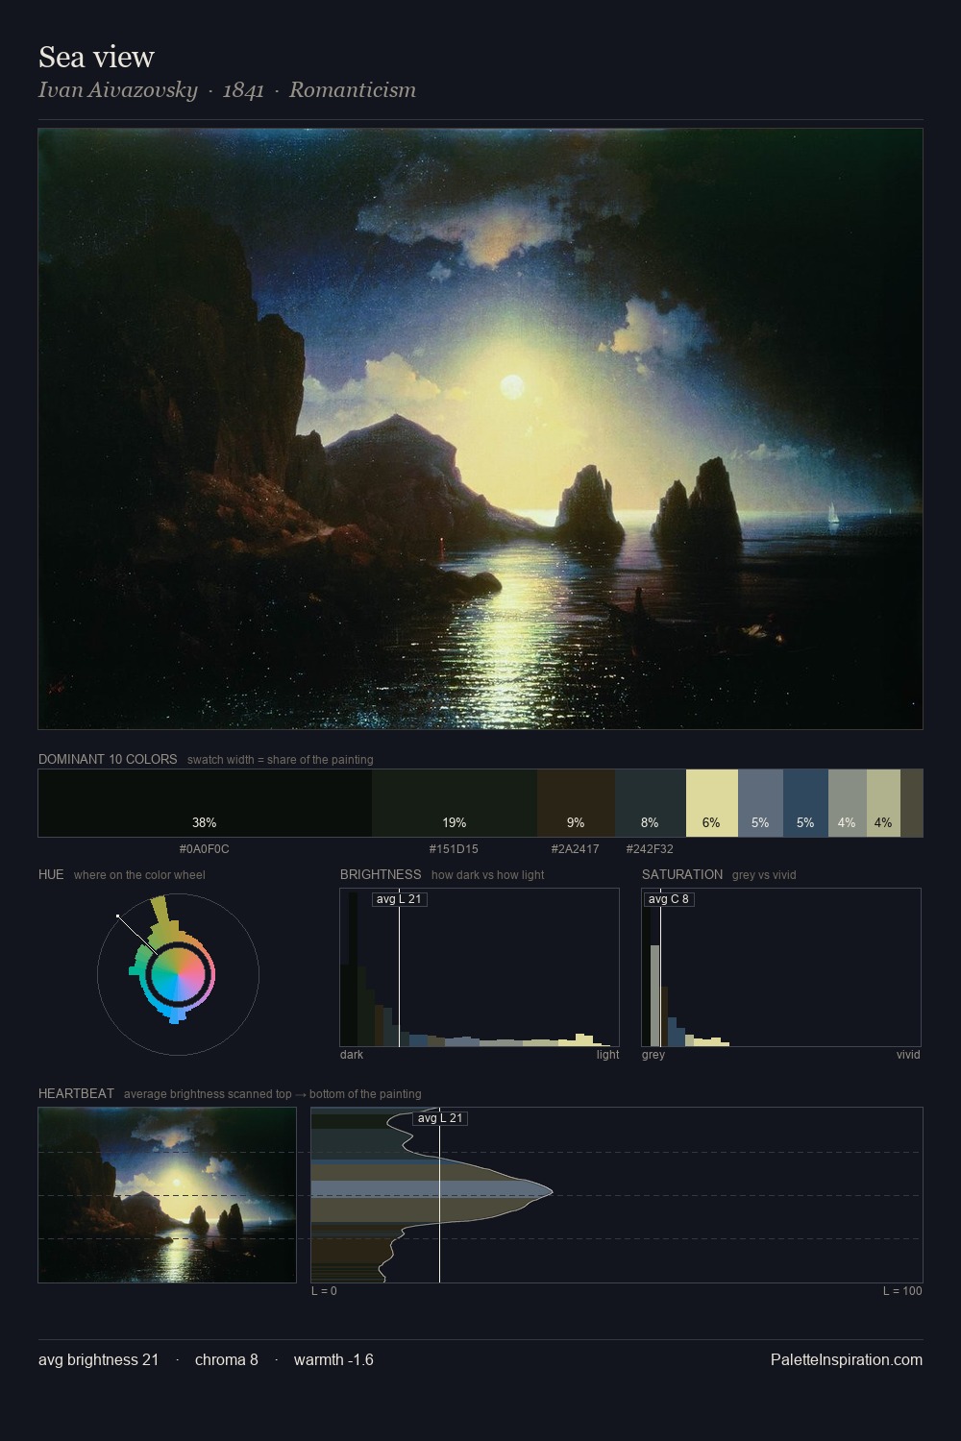Click the DOMINANT 10 COLORS heading

coord(108,759)
